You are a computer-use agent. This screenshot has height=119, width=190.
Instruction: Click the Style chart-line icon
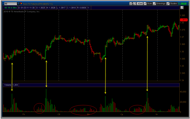click(x=145, y=4)
